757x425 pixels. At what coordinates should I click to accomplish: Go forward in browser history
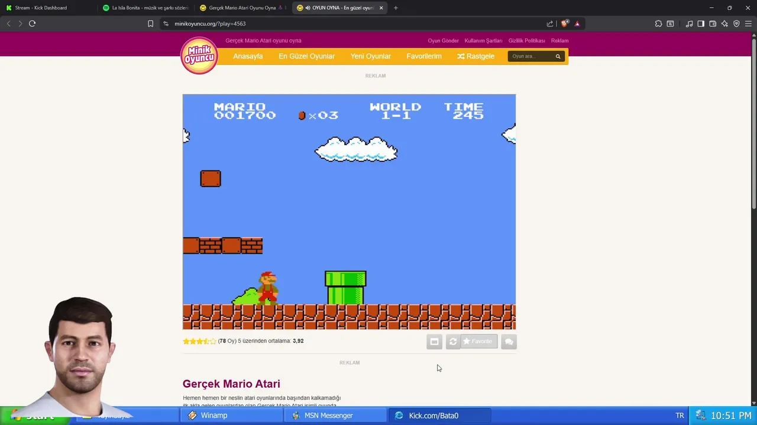20,24
